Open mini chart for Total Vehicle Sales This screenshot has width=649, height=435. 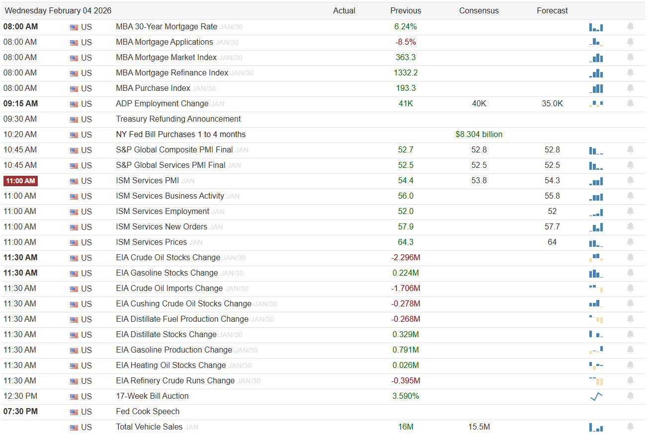[x=596, y=427]
